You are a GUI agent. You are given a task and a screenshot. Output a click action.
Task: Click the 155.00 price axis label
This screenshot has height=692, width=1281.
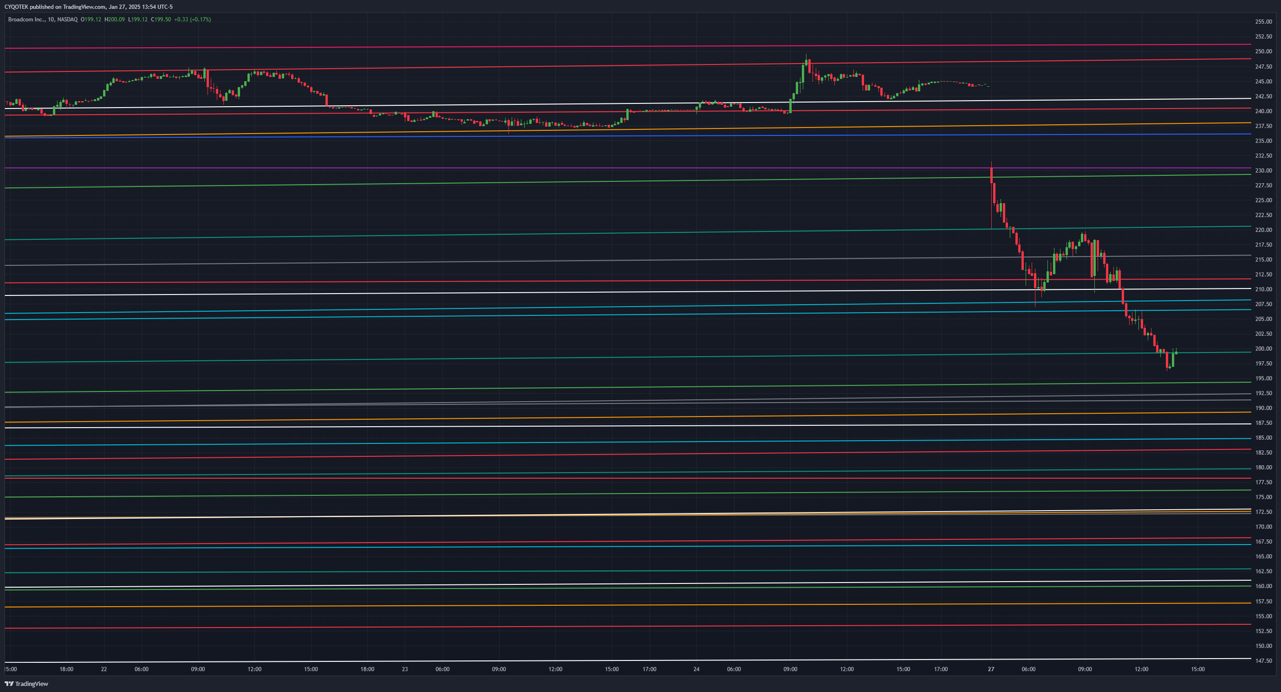(1264, 616)
